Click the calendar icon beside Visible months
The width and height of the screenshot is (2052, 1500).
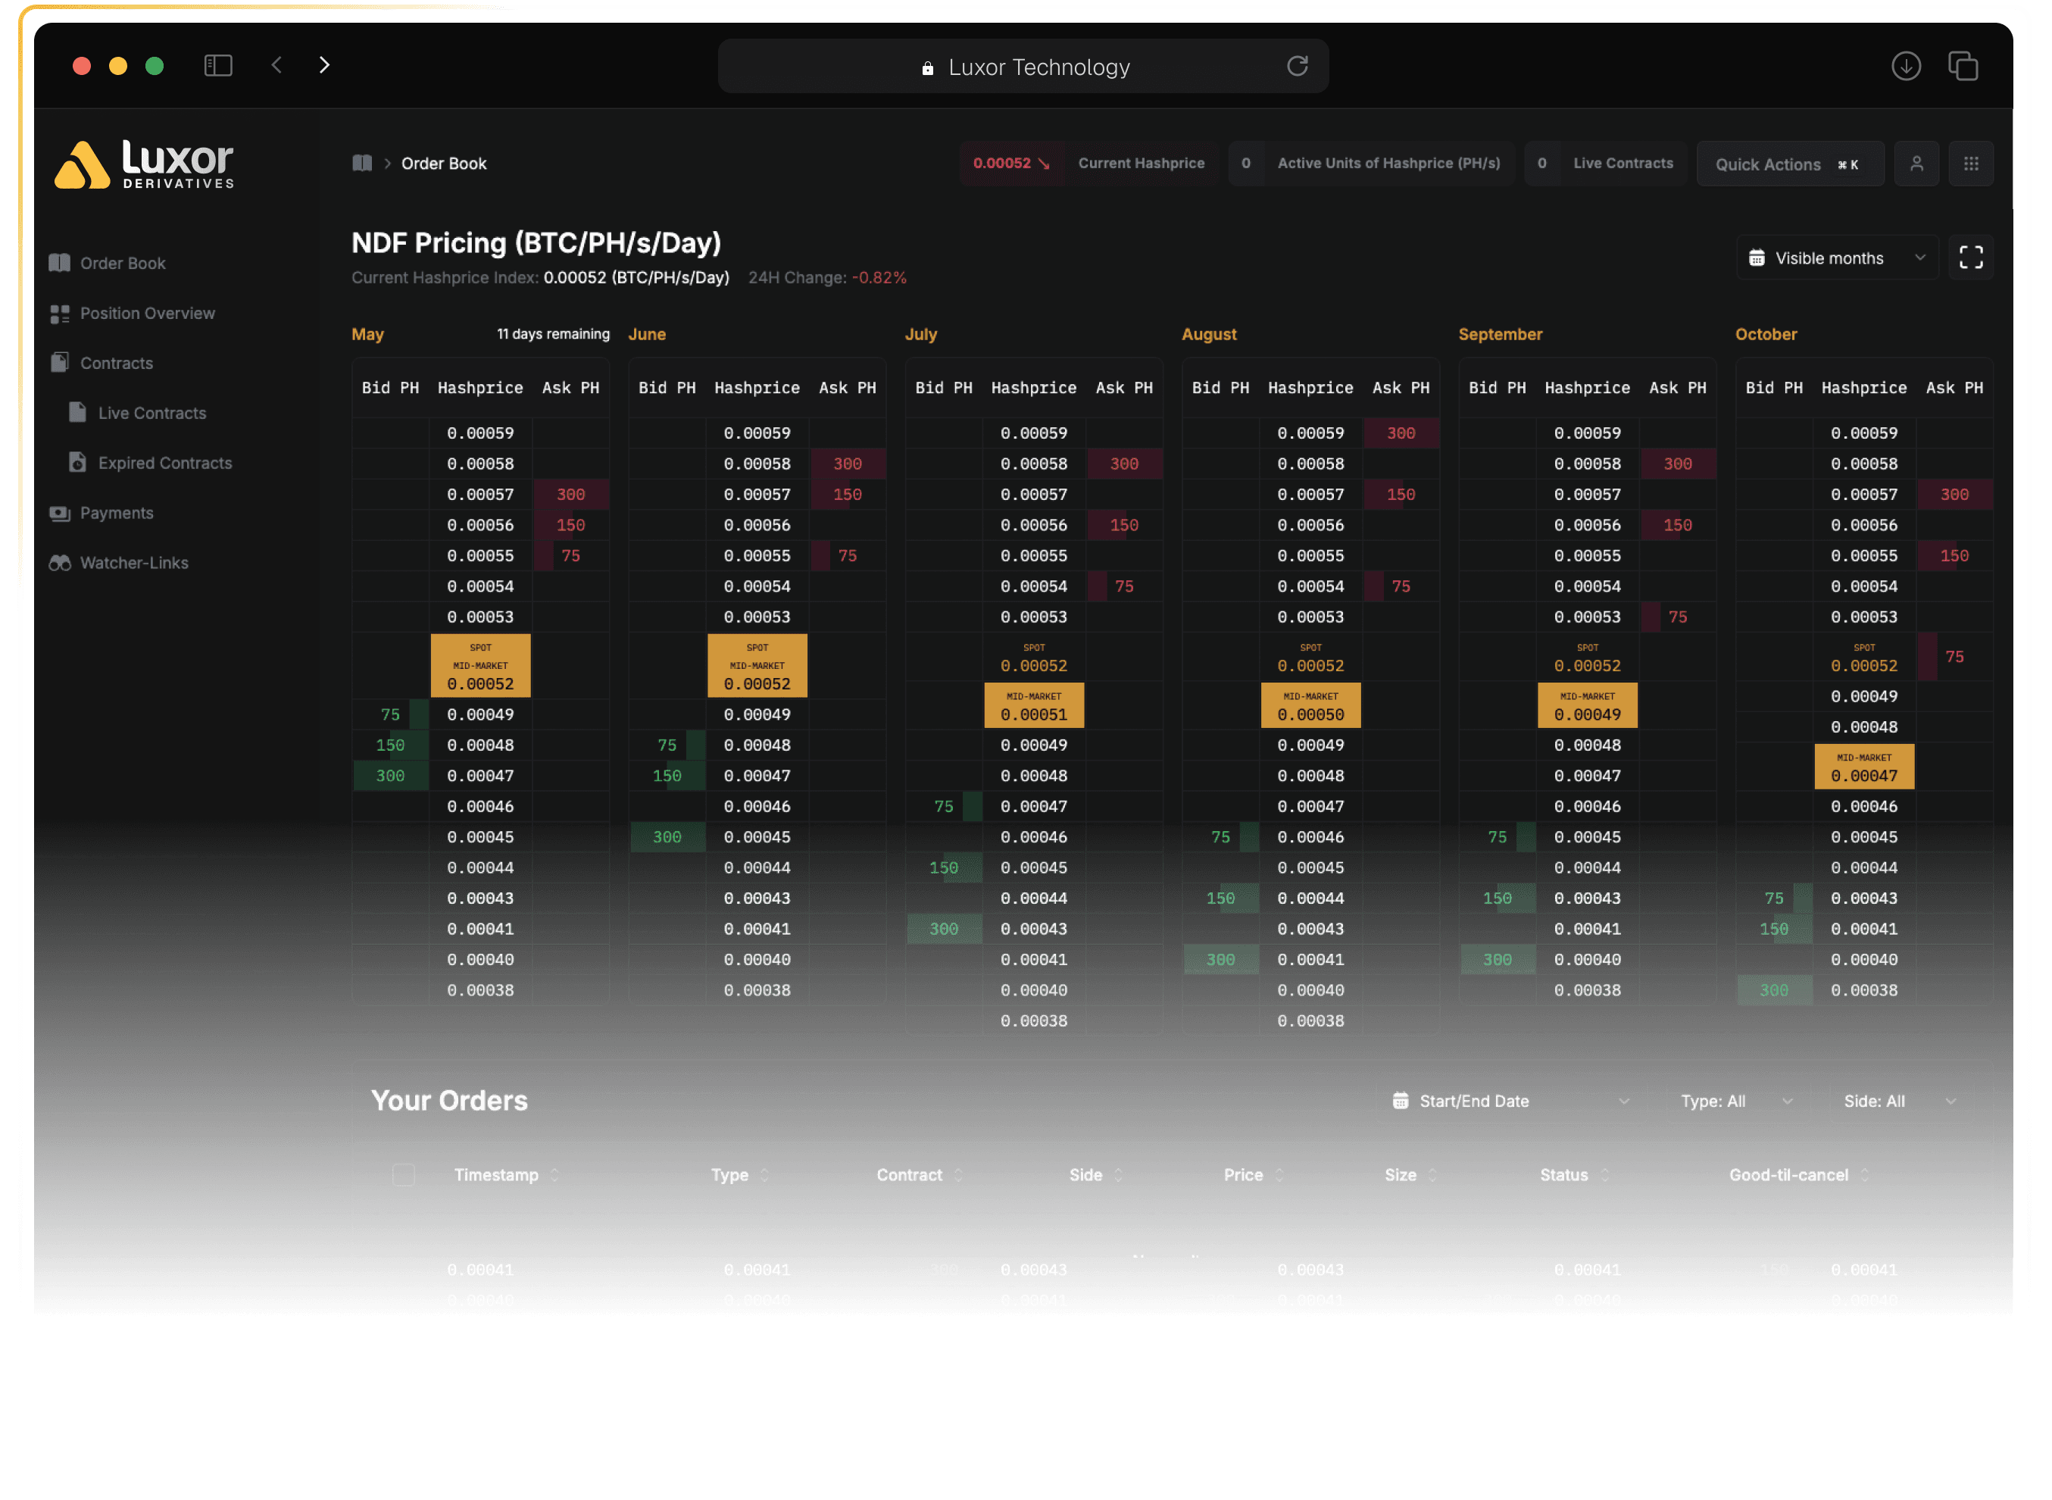click(x=1758, y=257)
